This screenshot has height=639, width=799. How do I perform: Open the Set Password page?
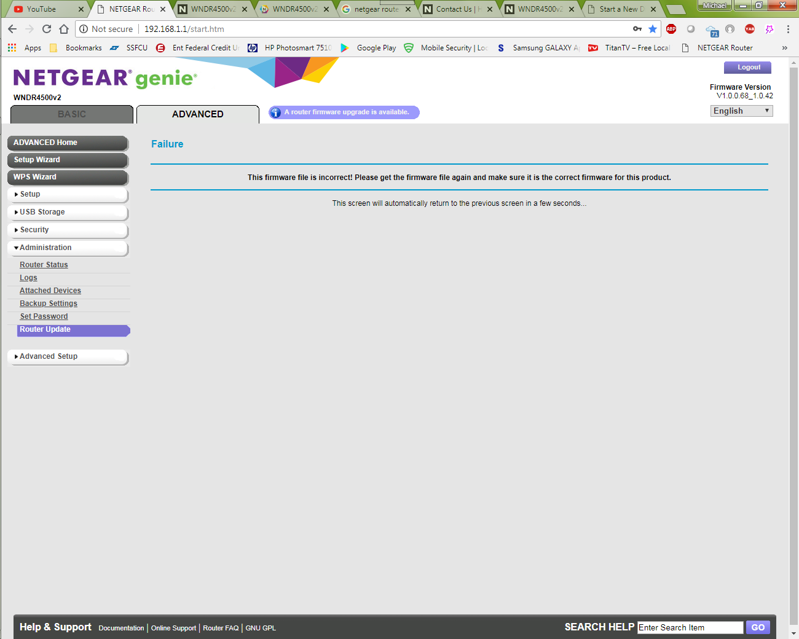tap(44, 316)
